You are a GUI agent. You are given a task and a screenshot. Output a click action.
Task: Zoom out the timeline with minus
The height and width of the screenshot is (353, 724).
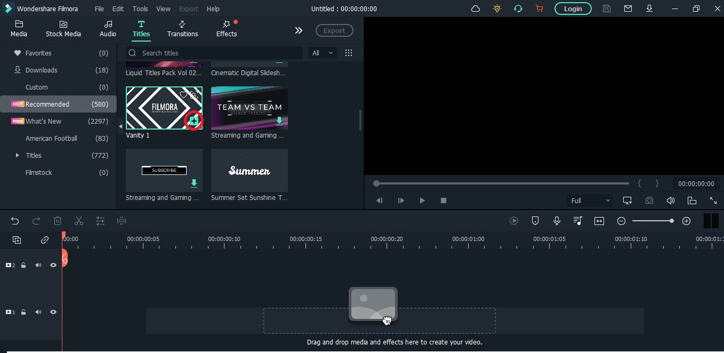click(x=621, y=221)
